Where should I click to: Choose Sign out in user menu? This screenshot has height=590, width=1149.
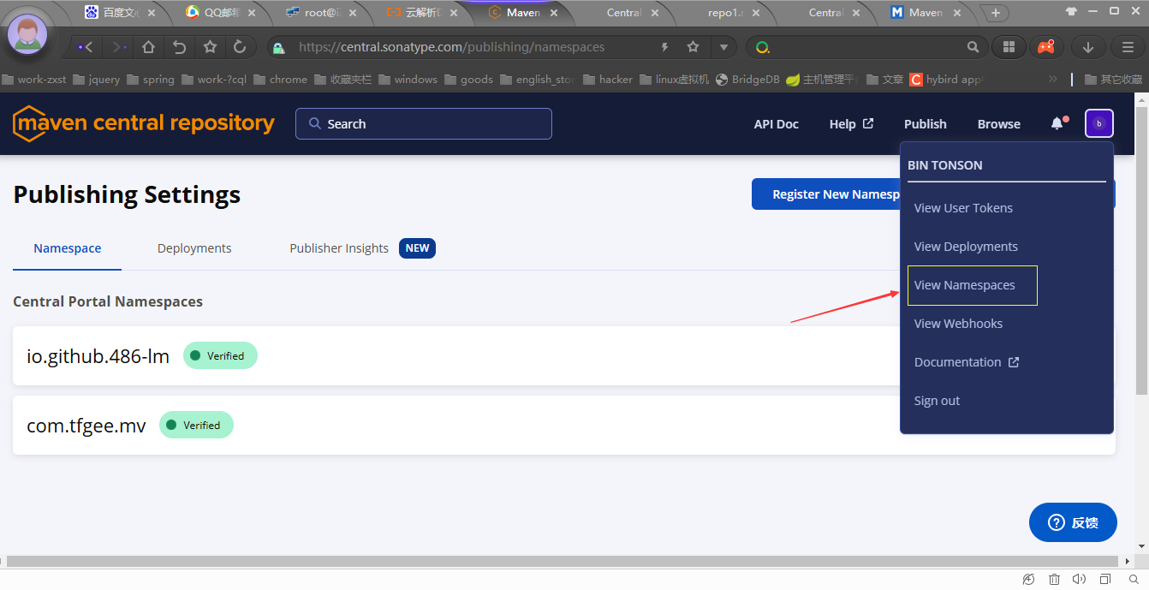(937, 401)
